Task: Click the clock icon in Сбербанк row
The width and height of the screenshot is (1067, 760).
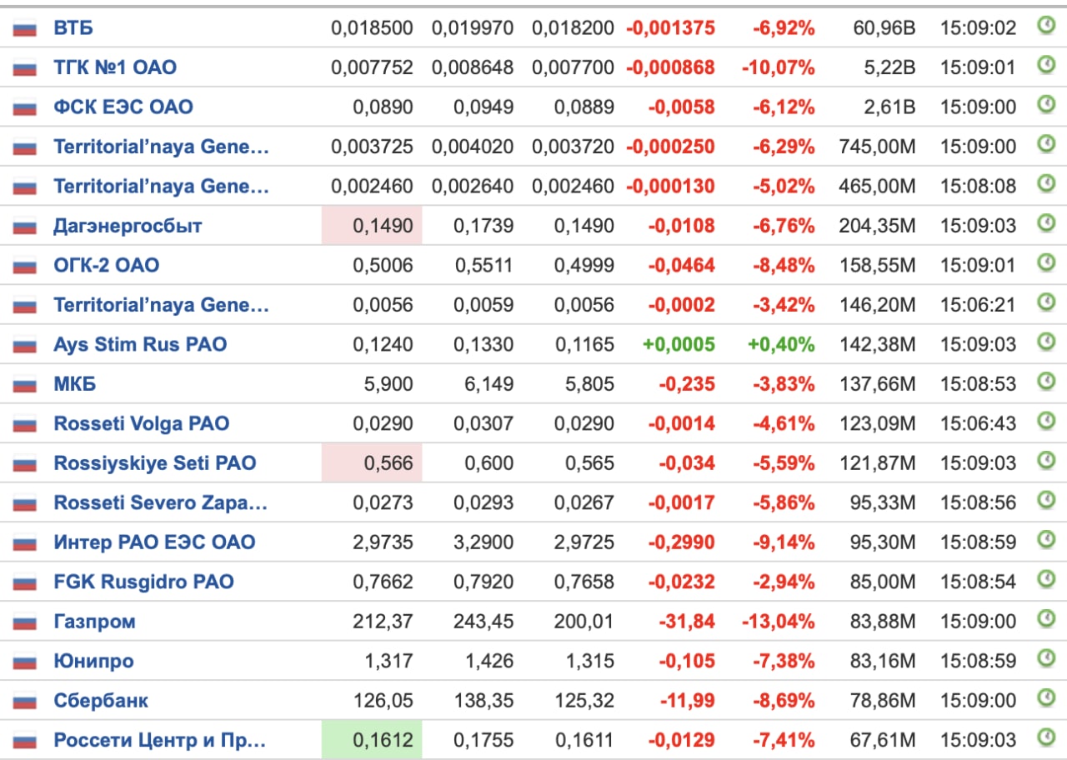Action: click(x=1045, y=698)
